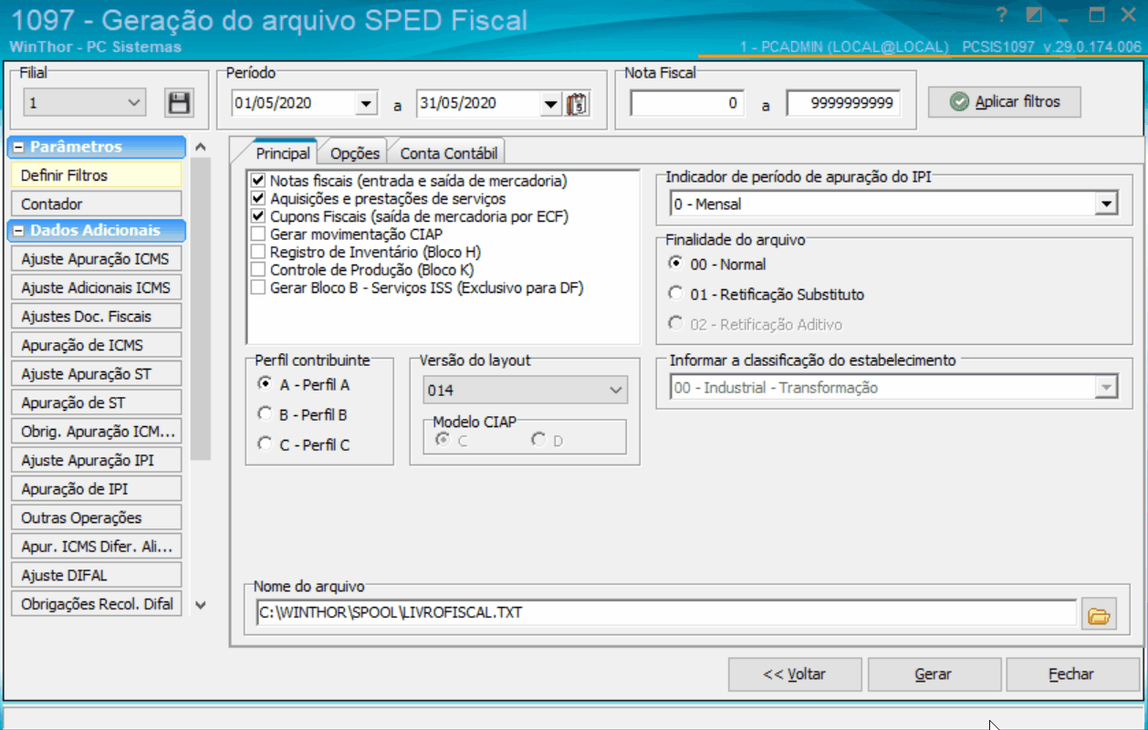Screen dimensions: 1148x730
Task: Switch to the Principal tab
Action: (x=283, y=153)
